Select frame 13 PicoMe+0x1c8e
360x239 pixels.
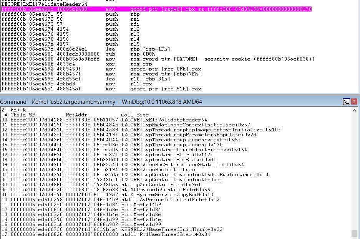click(81, 214)
